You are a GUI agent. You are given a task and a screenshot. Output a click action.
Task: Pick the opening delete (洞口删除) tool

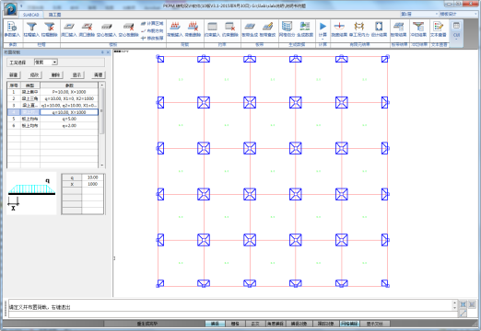(87, 29)
